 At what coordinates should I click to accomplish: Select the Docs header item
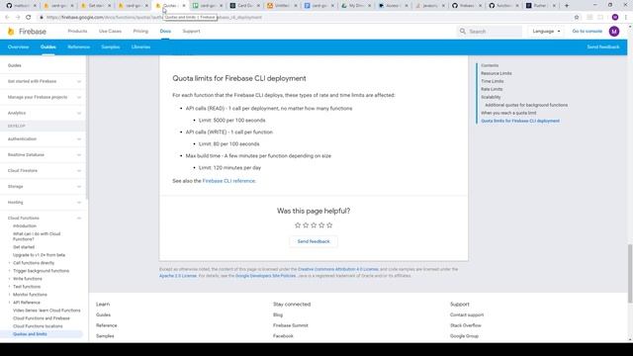[165, 31]
